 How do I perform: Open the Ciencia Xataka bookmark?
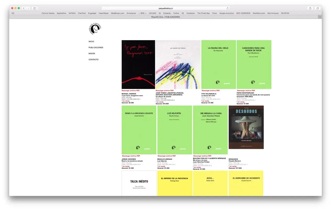coord(48,13)
